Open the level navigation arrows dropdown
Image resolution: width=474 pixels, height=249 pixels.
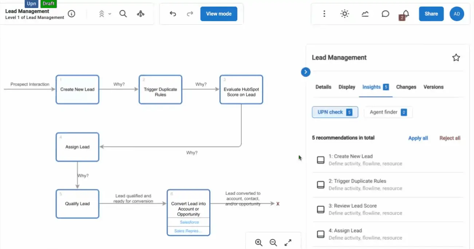click(x=105, y=14)
